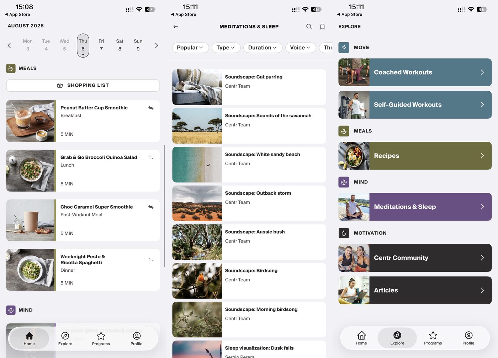Open Centr Community category
The height and width of the screenshot is (358, 498).
415,258
